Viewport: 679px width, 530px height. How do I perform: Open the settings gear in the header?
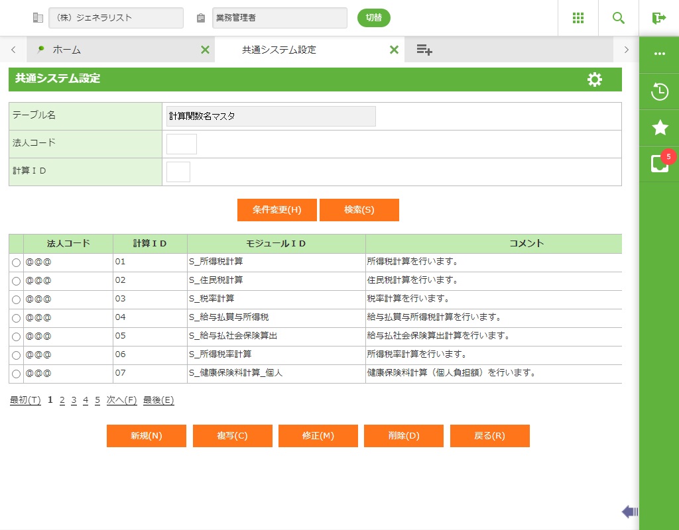[x=595, y=79]
